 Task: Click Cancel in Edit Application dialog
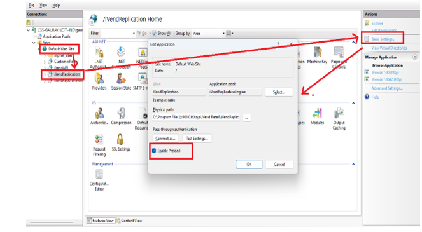[x=279, y=164]
